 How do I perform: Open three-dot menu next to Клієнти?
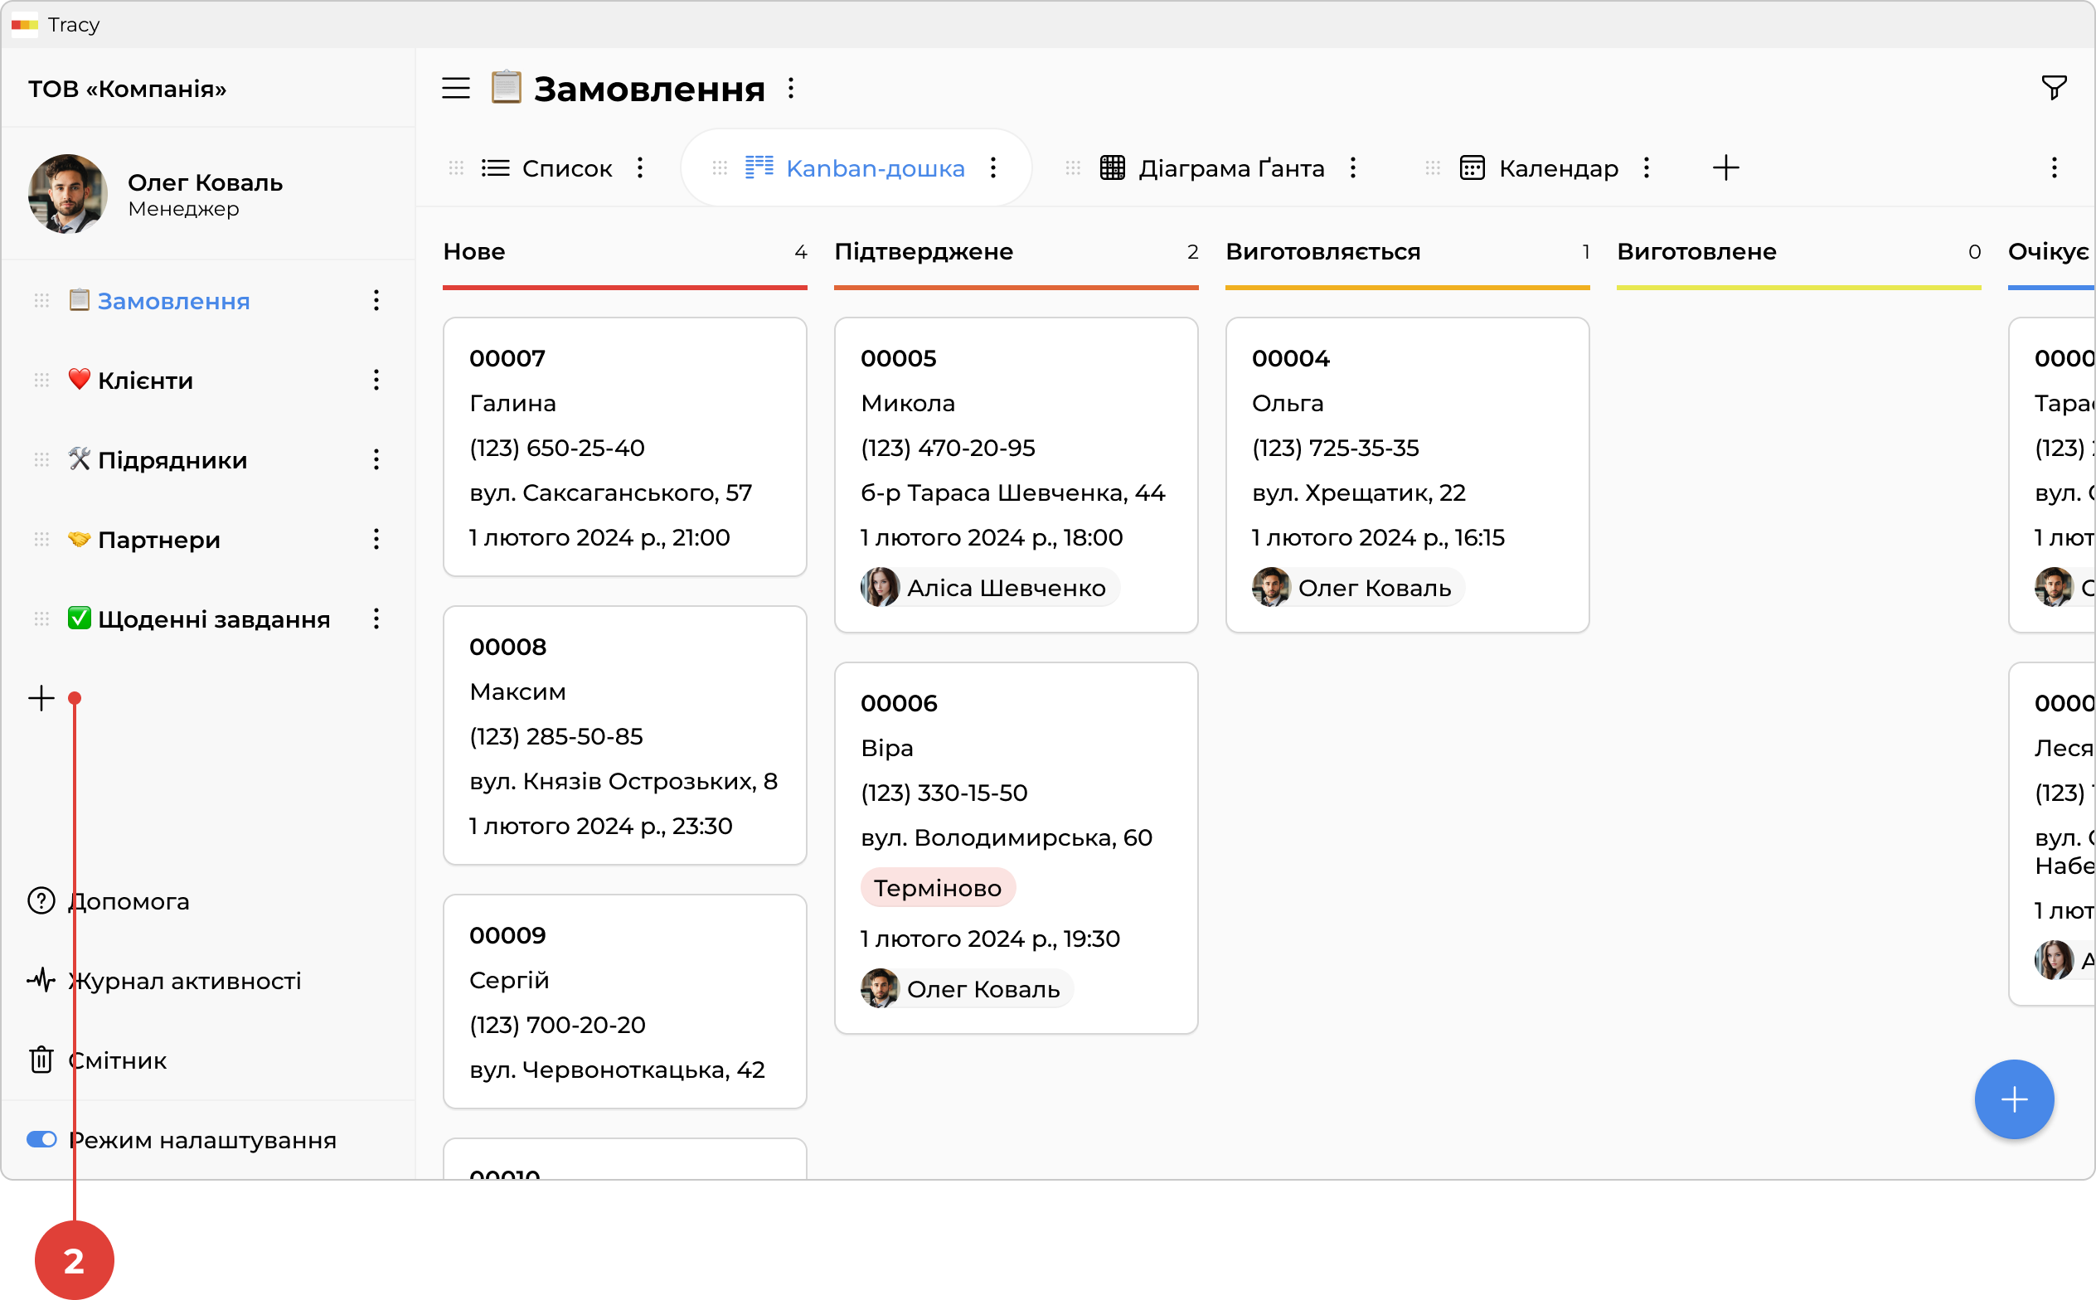click(376, 380)
